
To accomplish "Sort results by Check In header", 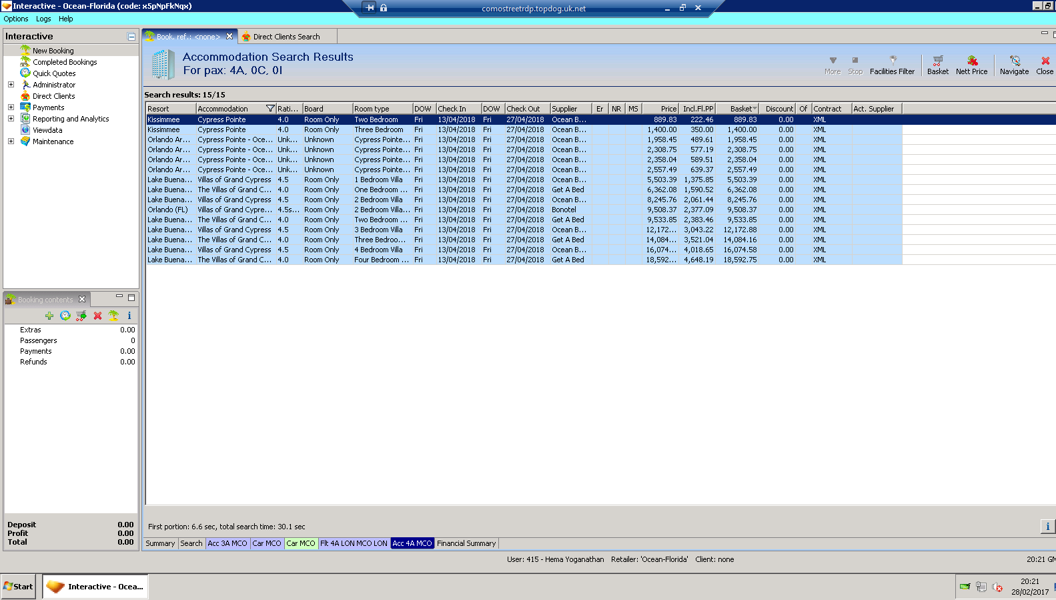I will pyautogui.click(x=458, y=109).
